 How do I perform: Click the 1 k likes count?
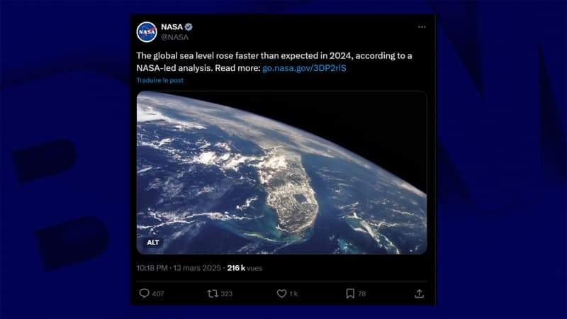[x=293, y=293]
